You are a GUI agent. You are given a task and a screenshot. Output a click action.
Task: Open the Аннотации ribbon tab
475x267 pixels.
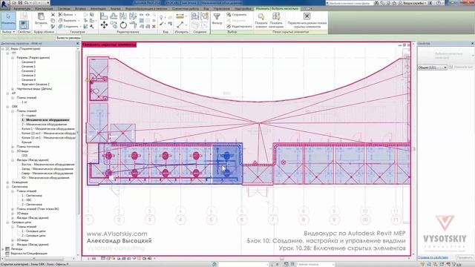click(98, 9)
